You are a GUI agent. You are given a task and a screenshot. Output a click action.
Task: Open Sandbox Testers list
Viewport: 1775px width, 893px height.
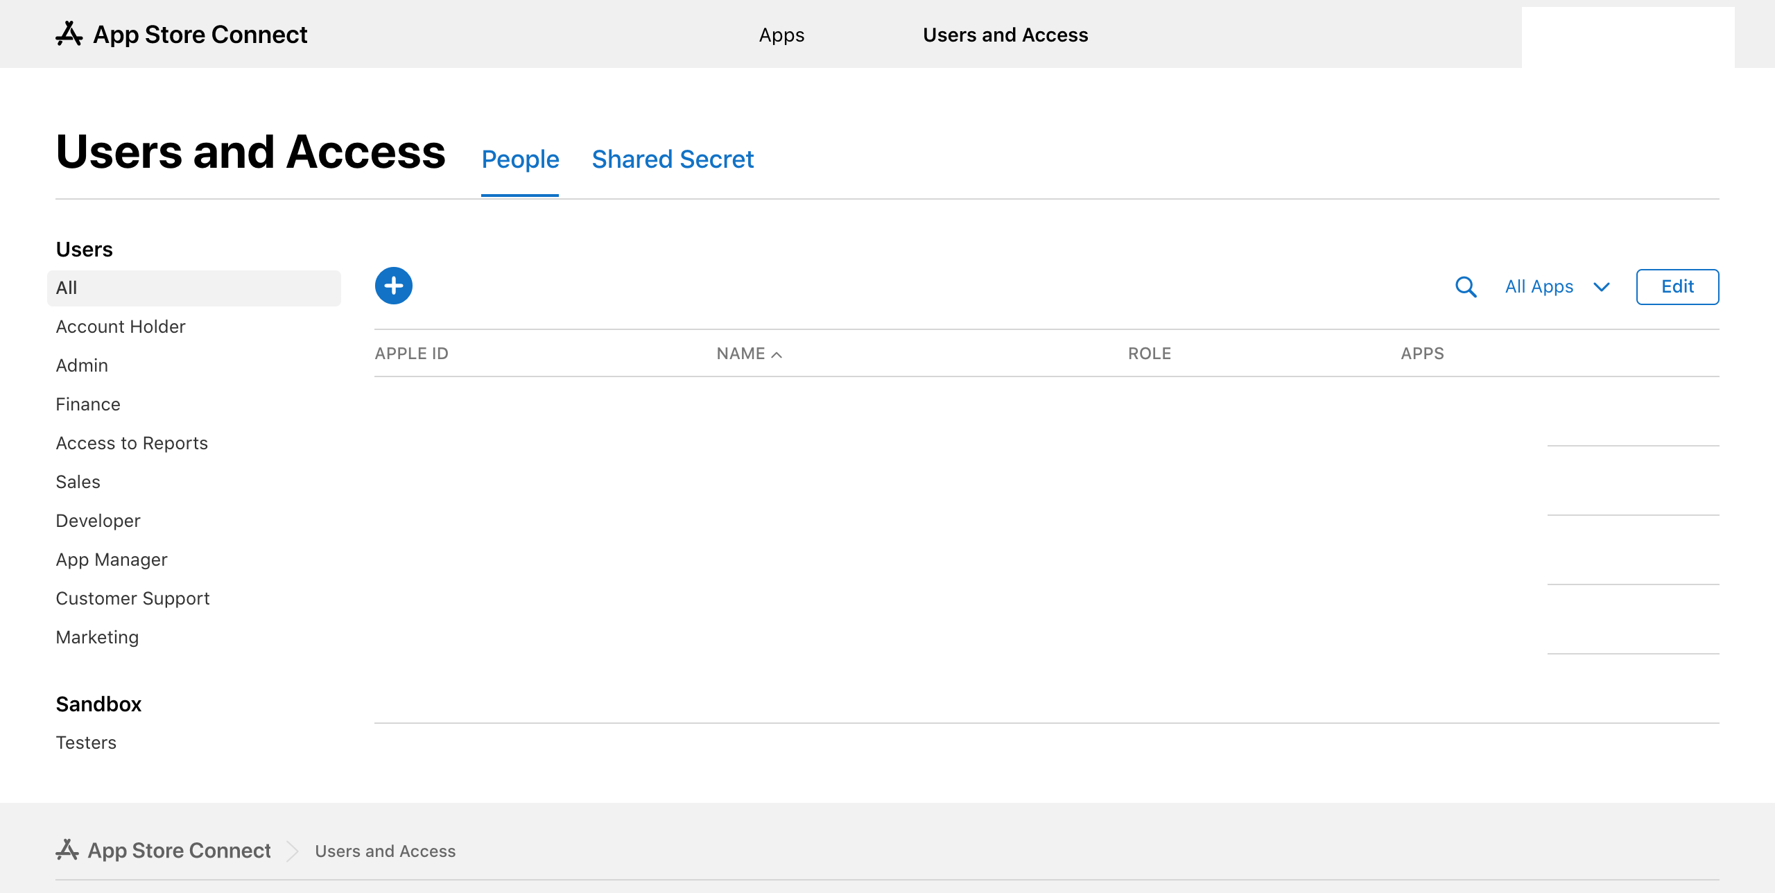(86, 743)
